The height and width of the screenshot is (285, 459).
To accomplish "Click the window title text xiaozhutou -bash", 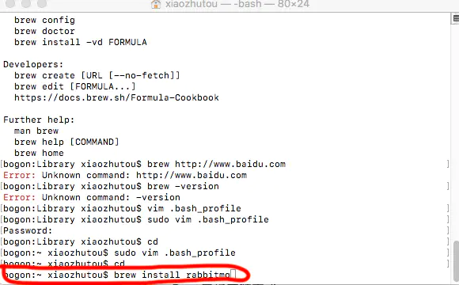I will pos(237,4).
